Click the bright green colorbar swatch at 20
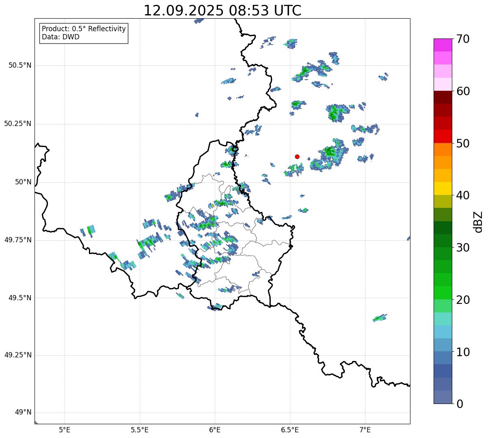Image resolution: width=488 pixels, height=438 pixels. (443, 293)
